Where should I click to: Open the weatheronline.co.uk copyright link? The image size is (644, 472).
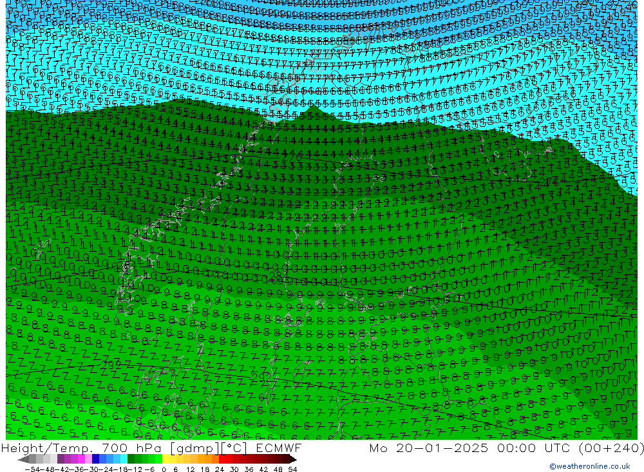coord(590,466)
